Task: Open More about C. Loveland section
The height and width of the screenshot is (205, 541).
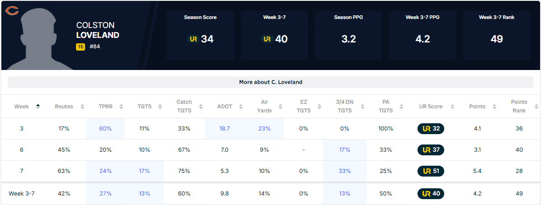Action: click(x=270, y=82)
